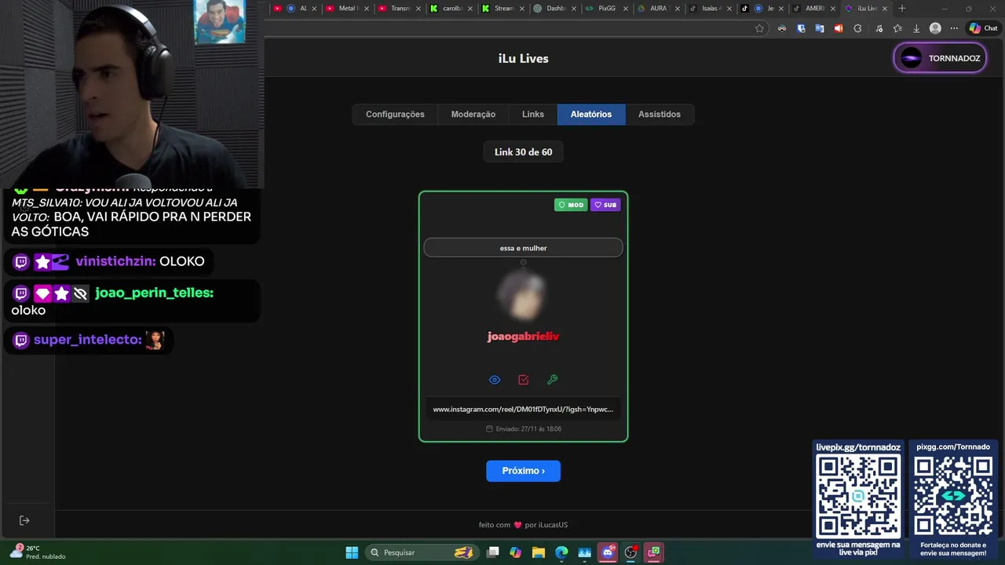Screen dimensions: 1005x565
Task: Open the browser profile avatar icon
Action: (935, 28)
